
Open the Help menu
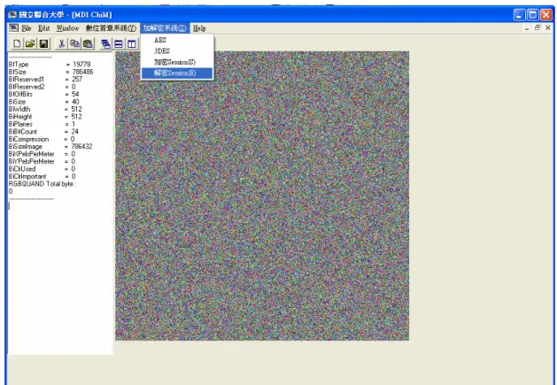[x=199, y=28]
